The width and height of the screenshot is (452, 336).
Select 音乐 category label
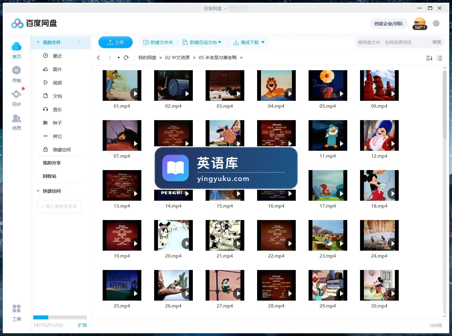57,109
